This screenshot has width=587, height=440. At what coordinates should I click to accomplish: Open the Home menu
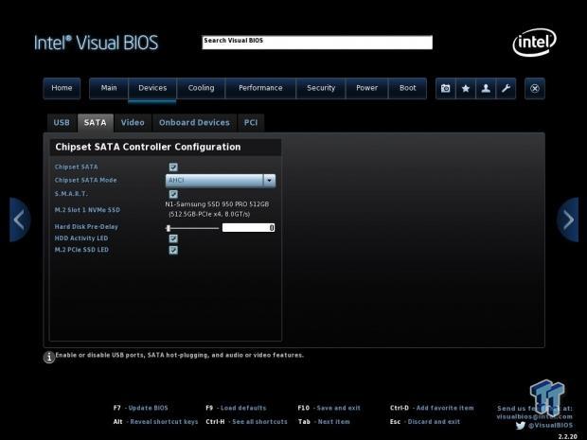click(x=62, y=88)
